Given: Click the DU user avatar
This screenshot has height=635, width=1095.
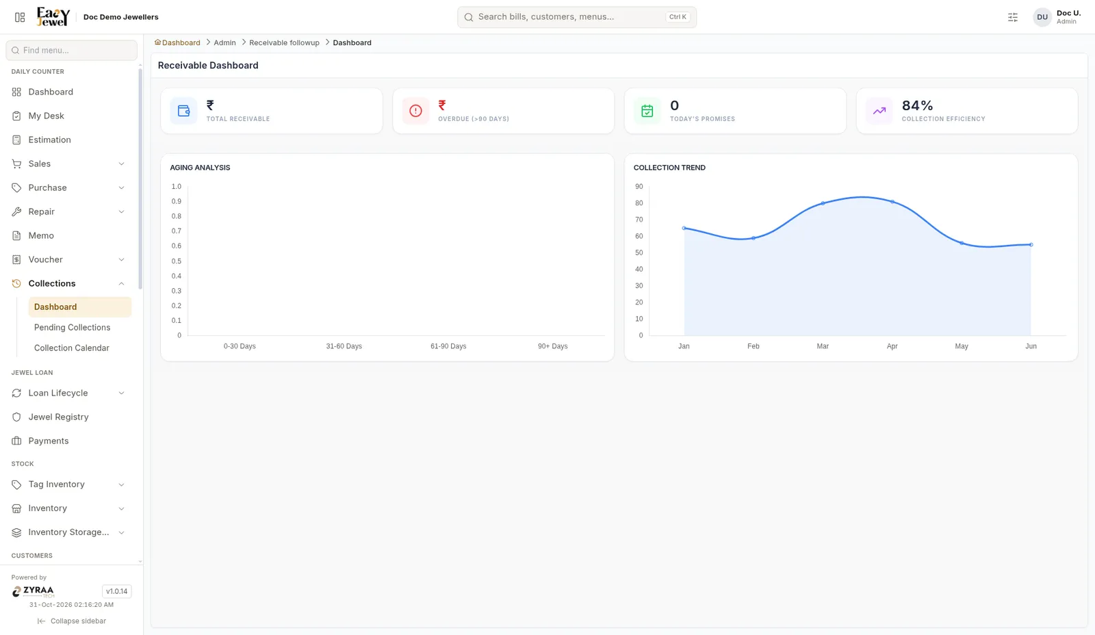Looking at the screenshot, I should [x=1042, y=17].
